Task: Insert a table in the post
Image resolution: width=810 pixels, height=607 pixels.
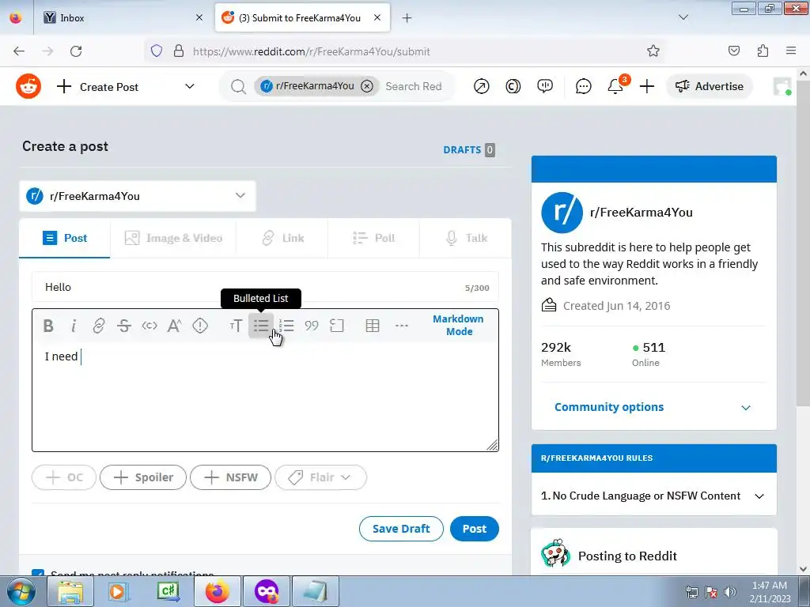Action: [x=373, y=326]
